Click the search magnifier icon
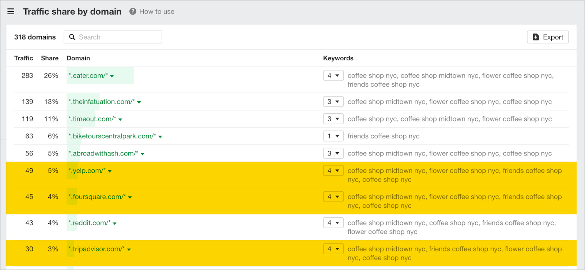The image size is (585, 270). coord(72,37)
